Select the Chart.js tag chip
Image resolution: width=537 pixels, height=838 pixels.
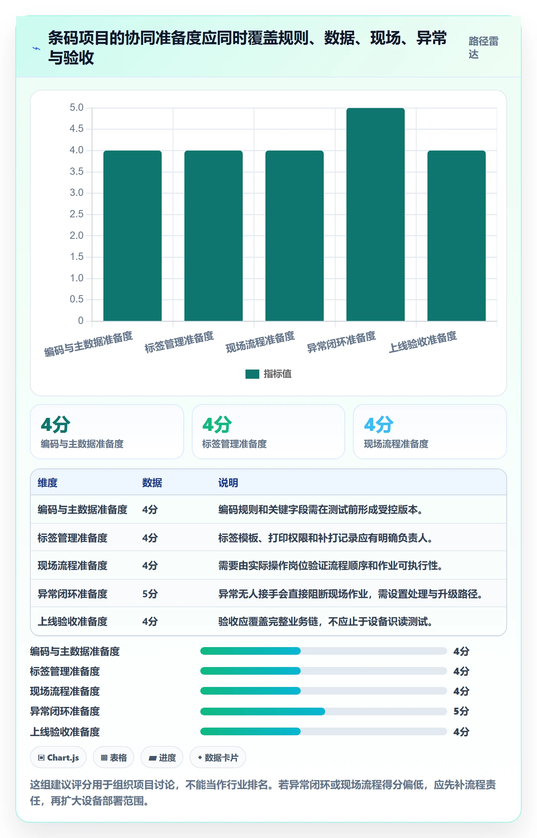click(58, 757)
